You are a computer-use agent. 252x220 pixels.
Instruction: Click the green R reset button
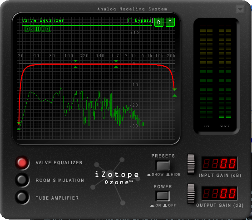[x=159, y=22]
